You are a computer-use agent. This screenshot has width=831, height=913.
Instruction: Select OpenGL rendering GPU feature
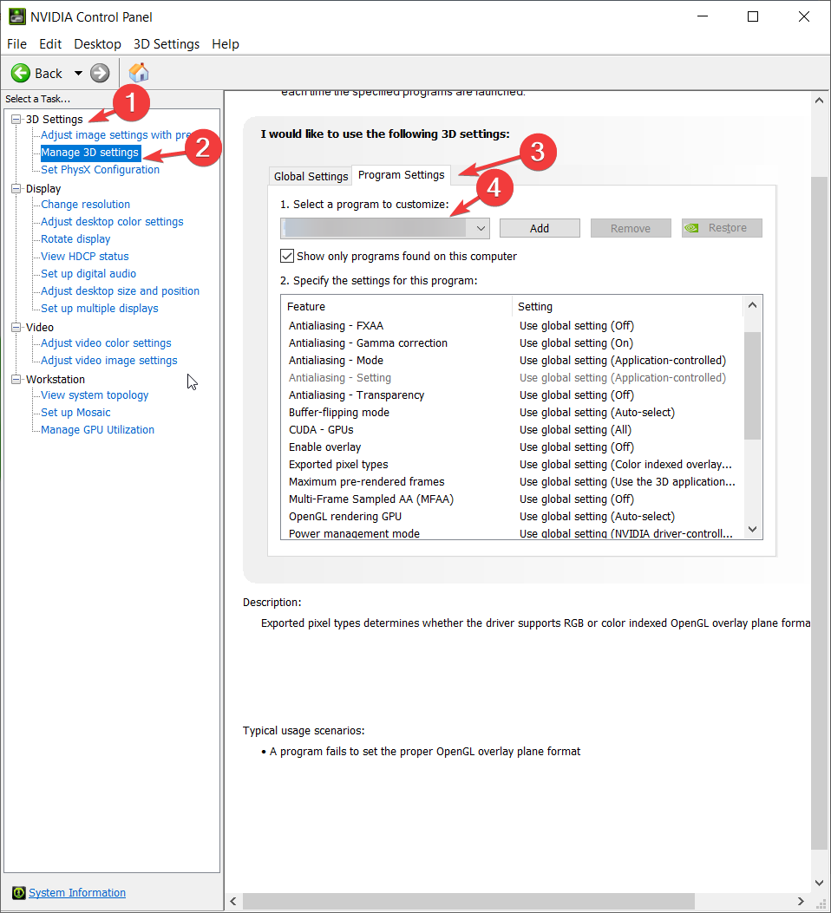[513, 517]
